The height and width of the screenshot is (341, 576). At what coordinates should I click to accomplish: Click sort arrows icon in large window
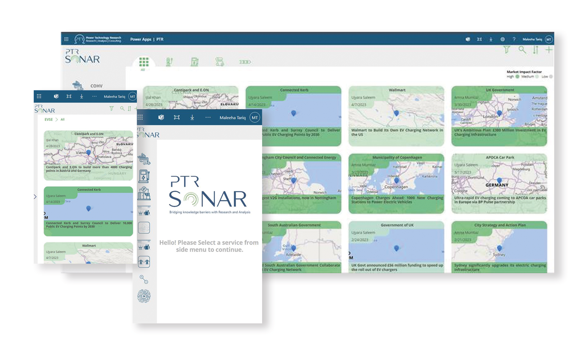point(536,50)
